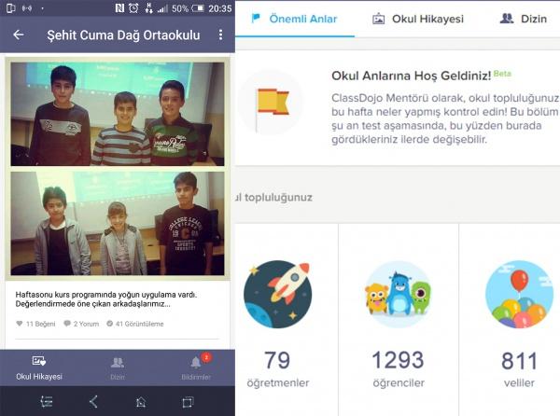Open the top photo of three boys

point(118,114)
